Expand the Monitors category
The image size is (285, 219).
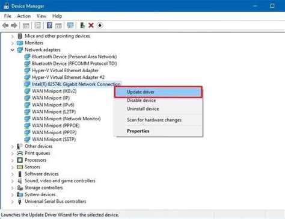pos(13,43)
